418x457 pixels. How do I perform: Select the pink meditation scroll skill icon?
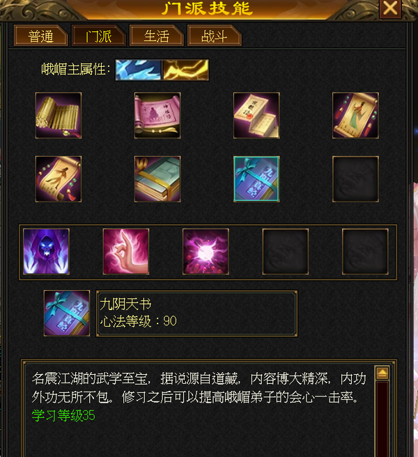157,115
